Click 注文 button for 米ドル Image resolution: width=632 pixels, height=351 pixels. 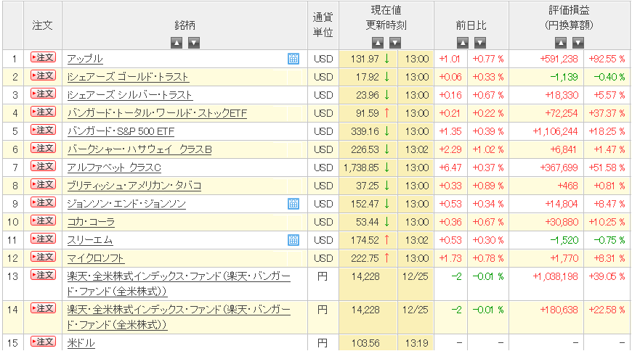tap(43, 342)
